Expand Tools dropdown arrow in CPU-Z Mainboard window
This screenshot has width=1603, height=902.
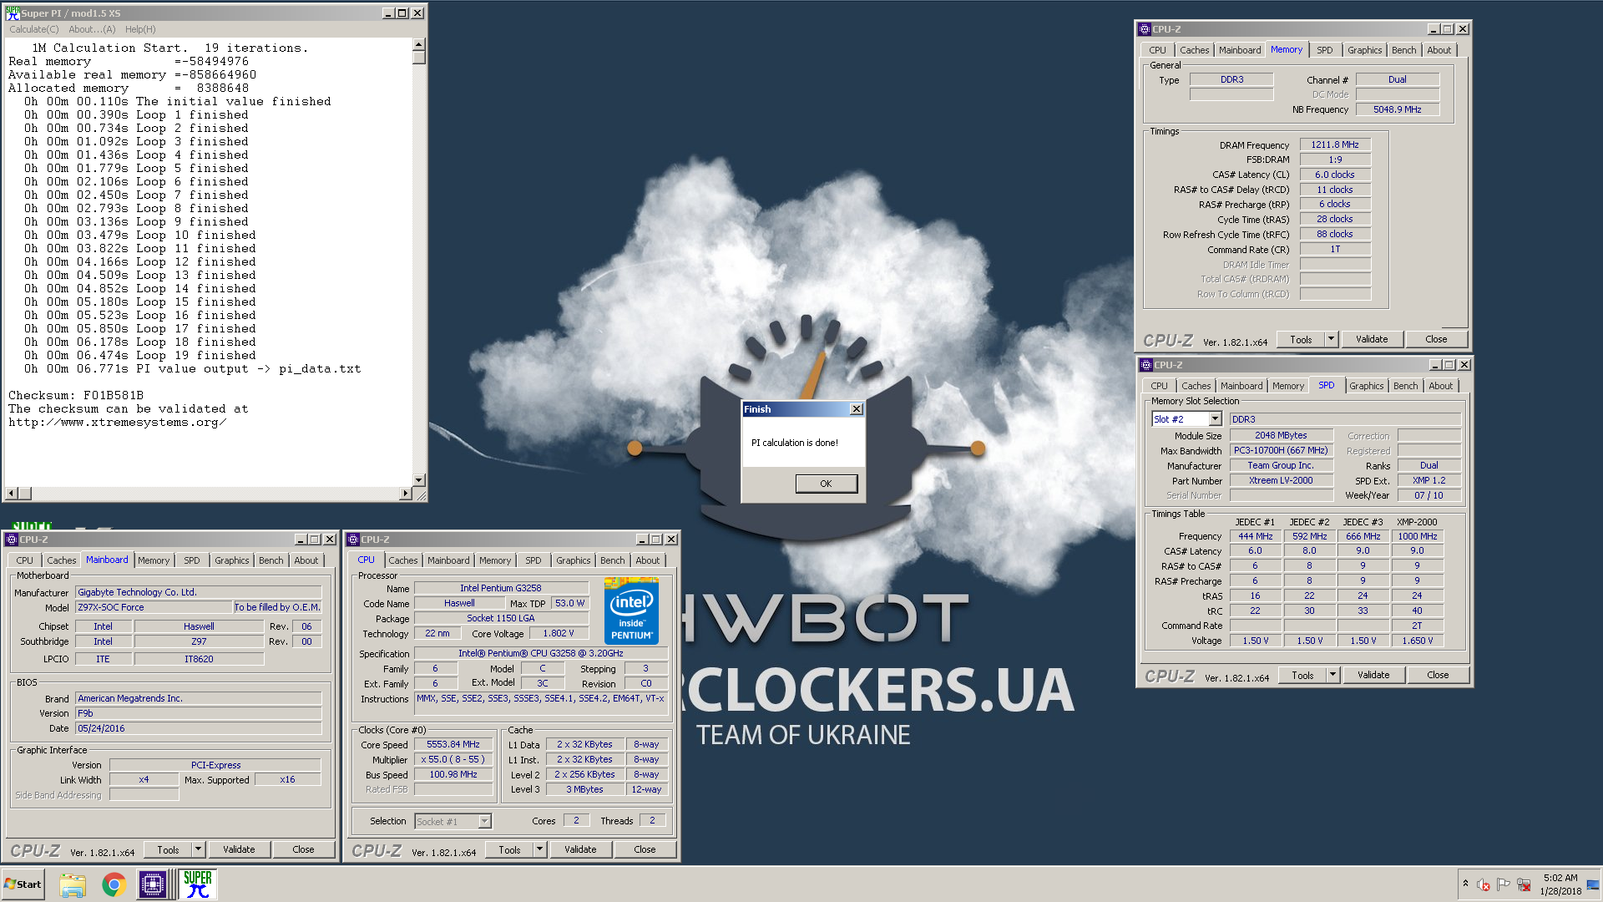199,849
